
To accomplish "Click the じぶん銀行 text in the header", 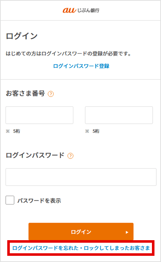I will pos(88,10).
